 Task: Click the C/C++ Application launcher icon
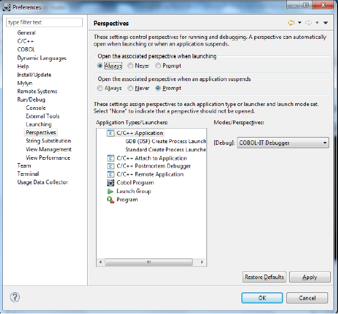[110, 133]
